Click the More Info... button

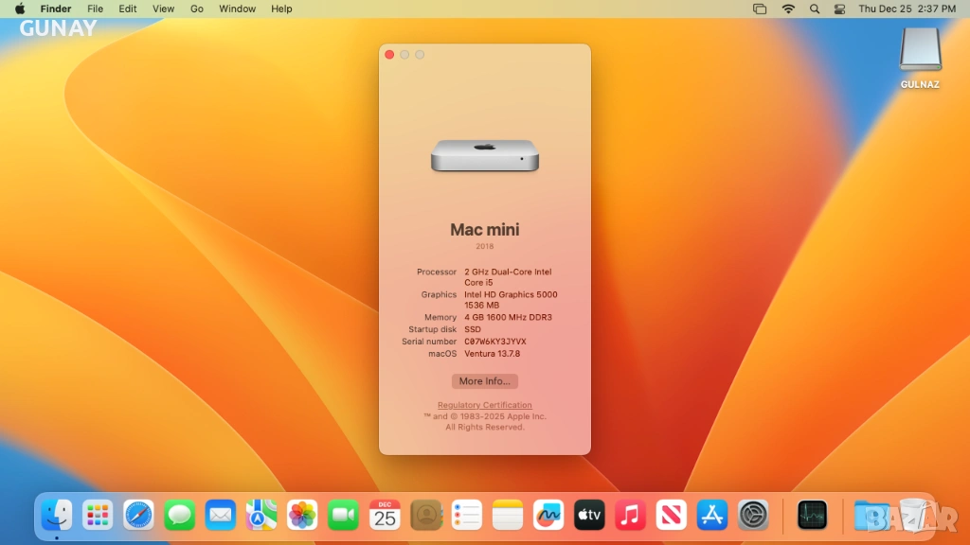pyautogui.click(x=484, y=381)
